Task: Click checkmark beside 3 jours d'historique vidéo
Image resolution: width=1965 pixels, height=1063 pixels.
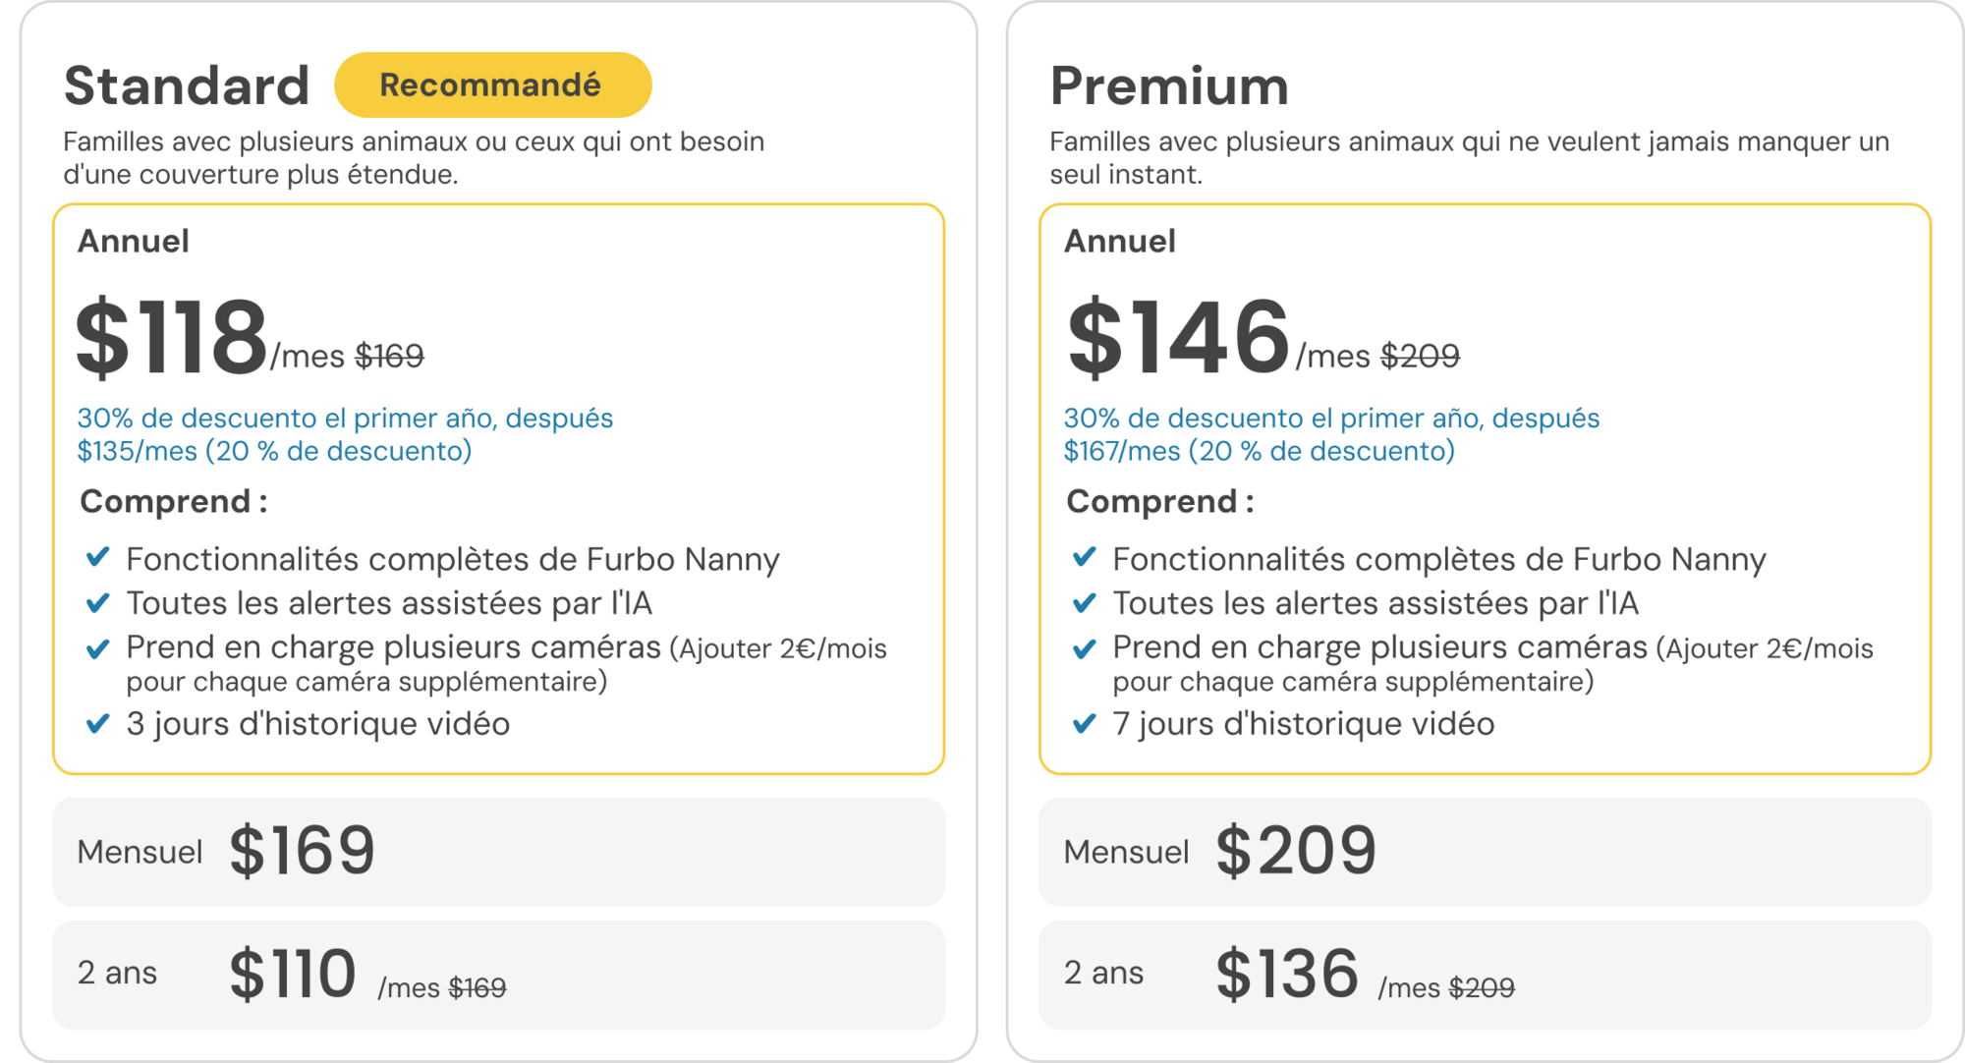Action: [98, 724]
